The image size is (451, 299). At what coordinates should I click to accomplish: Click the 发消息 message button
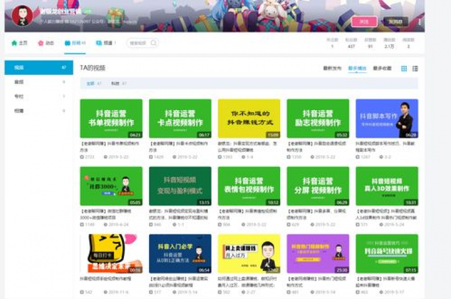(x=395, y=22)
